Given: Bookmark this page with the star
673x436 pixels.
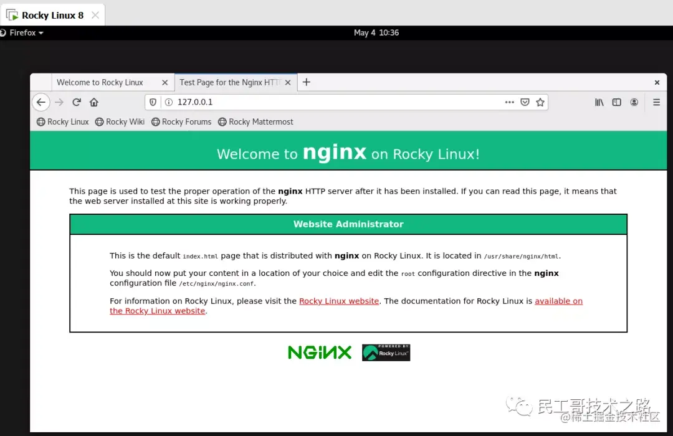Looking at the screenshot, I should (540, 102).
